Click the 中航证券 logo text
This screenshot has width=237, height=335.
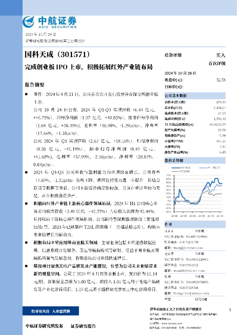pyautogui.click(x=58, y=21)
